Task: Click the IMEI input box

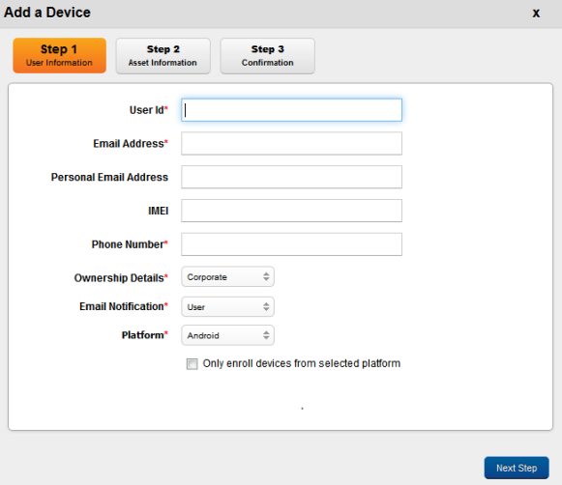Action: coord(291,211)
